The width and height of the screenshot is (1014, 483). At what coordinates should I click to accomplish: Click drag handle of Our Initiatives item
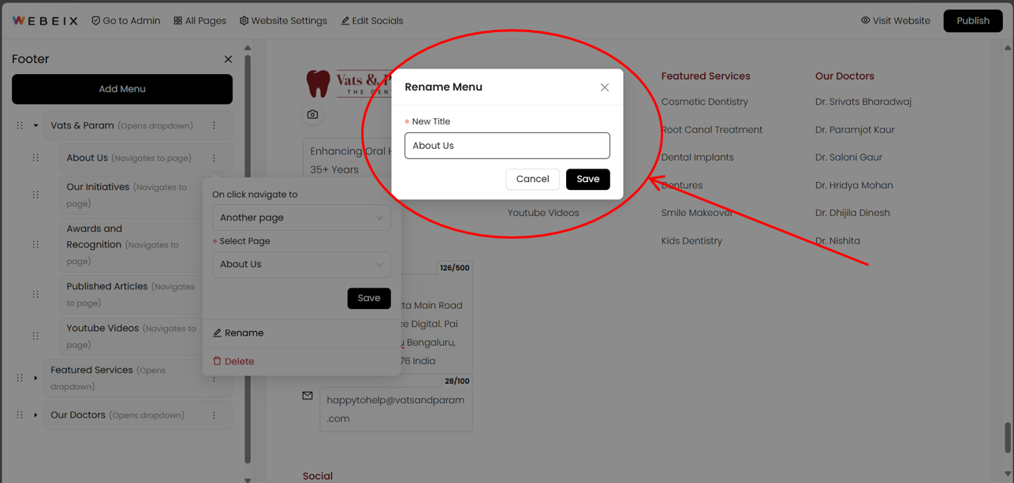point(35,195)
